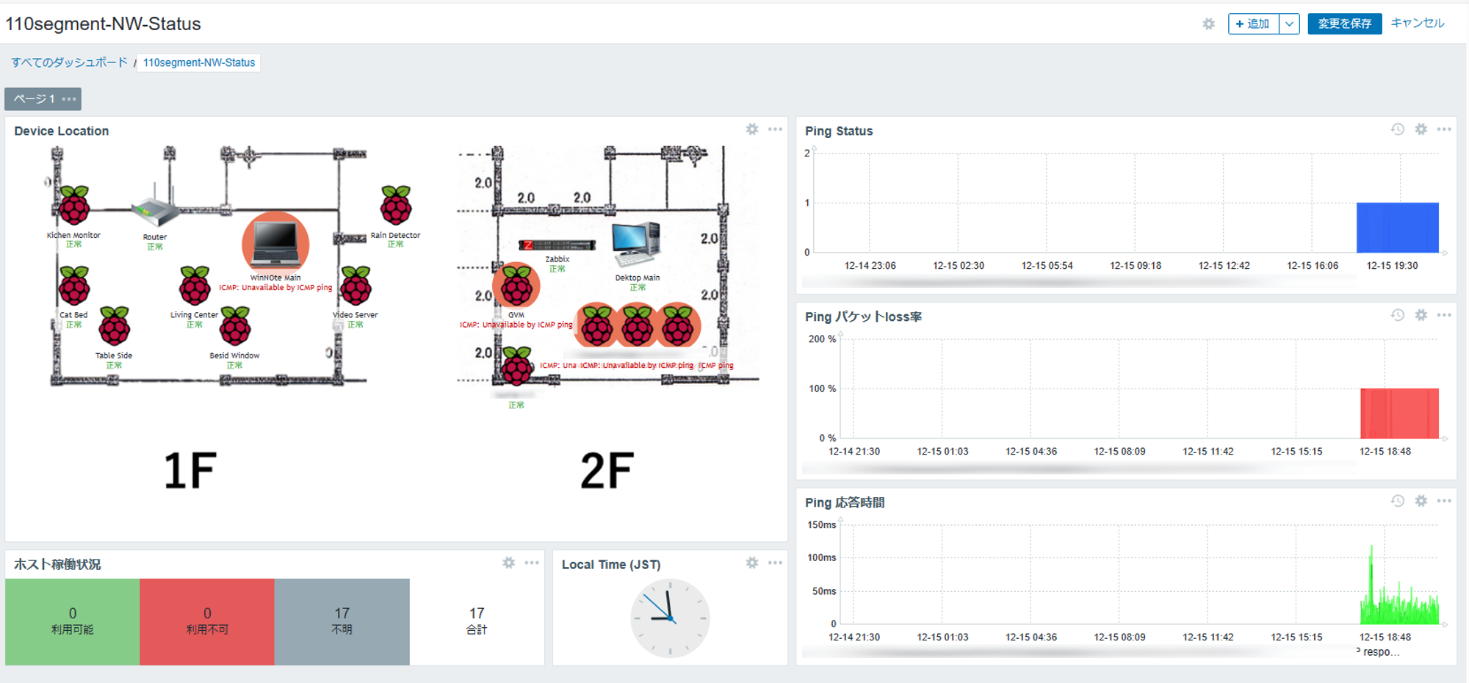Click the Router icon on the 1F map
The image size is (1469, 683).
tap(154, 211)
